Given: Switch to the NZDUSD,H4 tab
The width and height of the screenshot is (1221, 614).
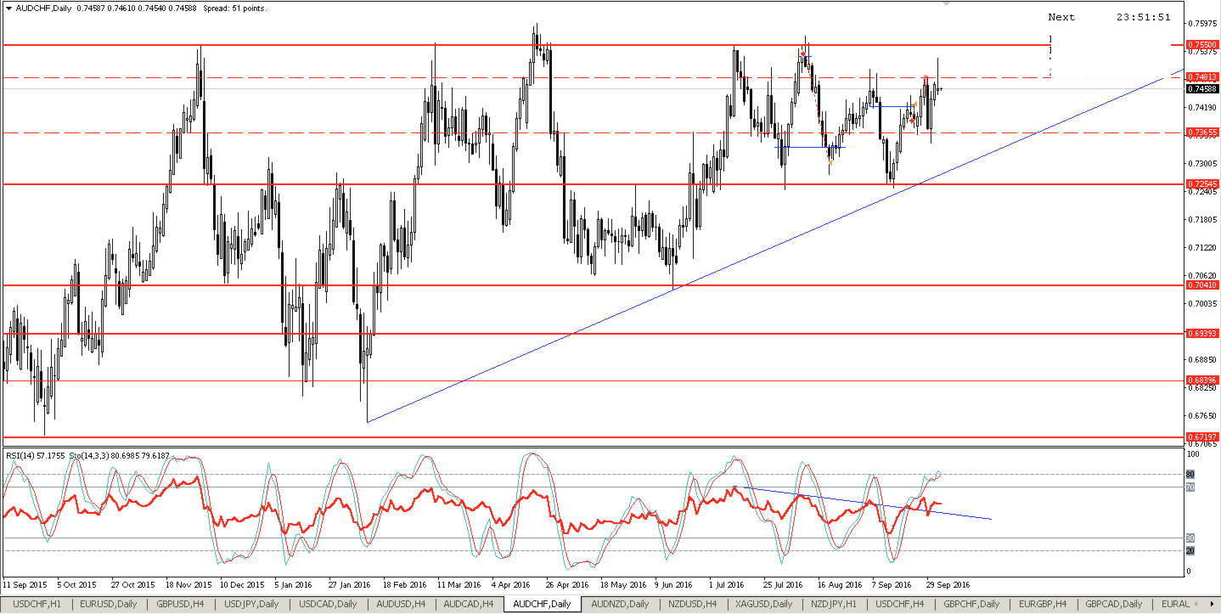Looking at the screenshot, I should tap(693, 604).
